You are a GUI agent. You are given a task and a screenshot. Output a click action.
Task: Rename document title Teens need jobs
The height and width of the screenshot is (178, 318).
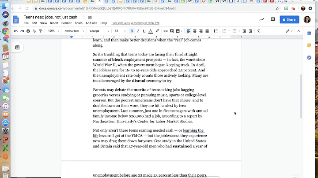pyautogui.click(x=50, y=17)
